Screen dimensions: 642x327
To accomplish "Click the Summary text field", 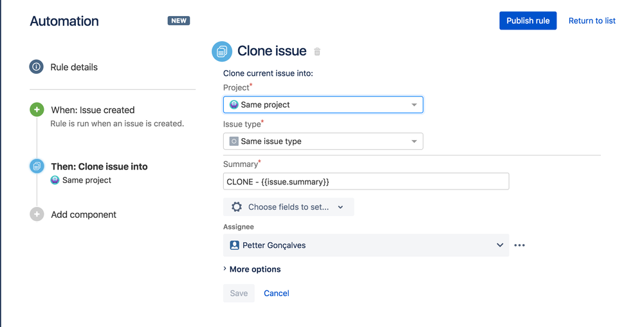I will (x=365, y=182).
